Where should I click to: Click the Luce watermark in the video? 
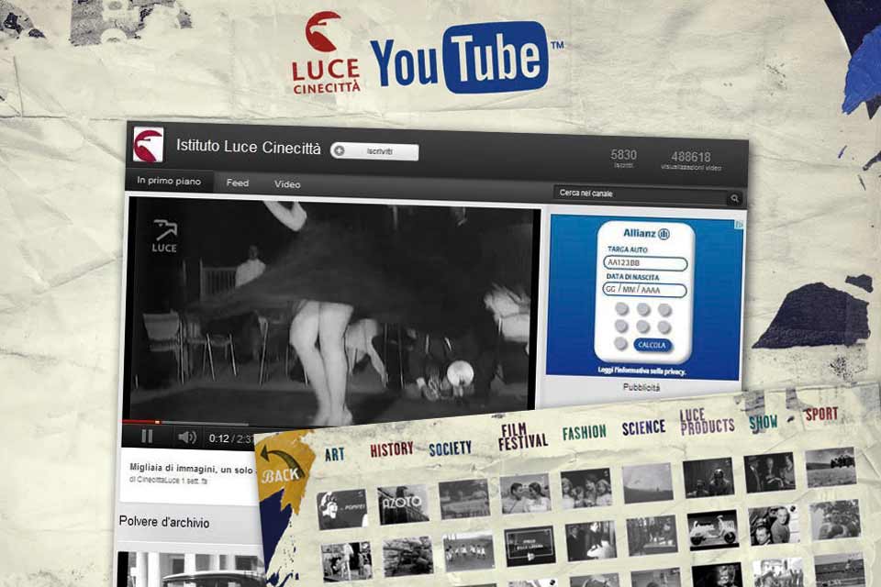(164, 237)
